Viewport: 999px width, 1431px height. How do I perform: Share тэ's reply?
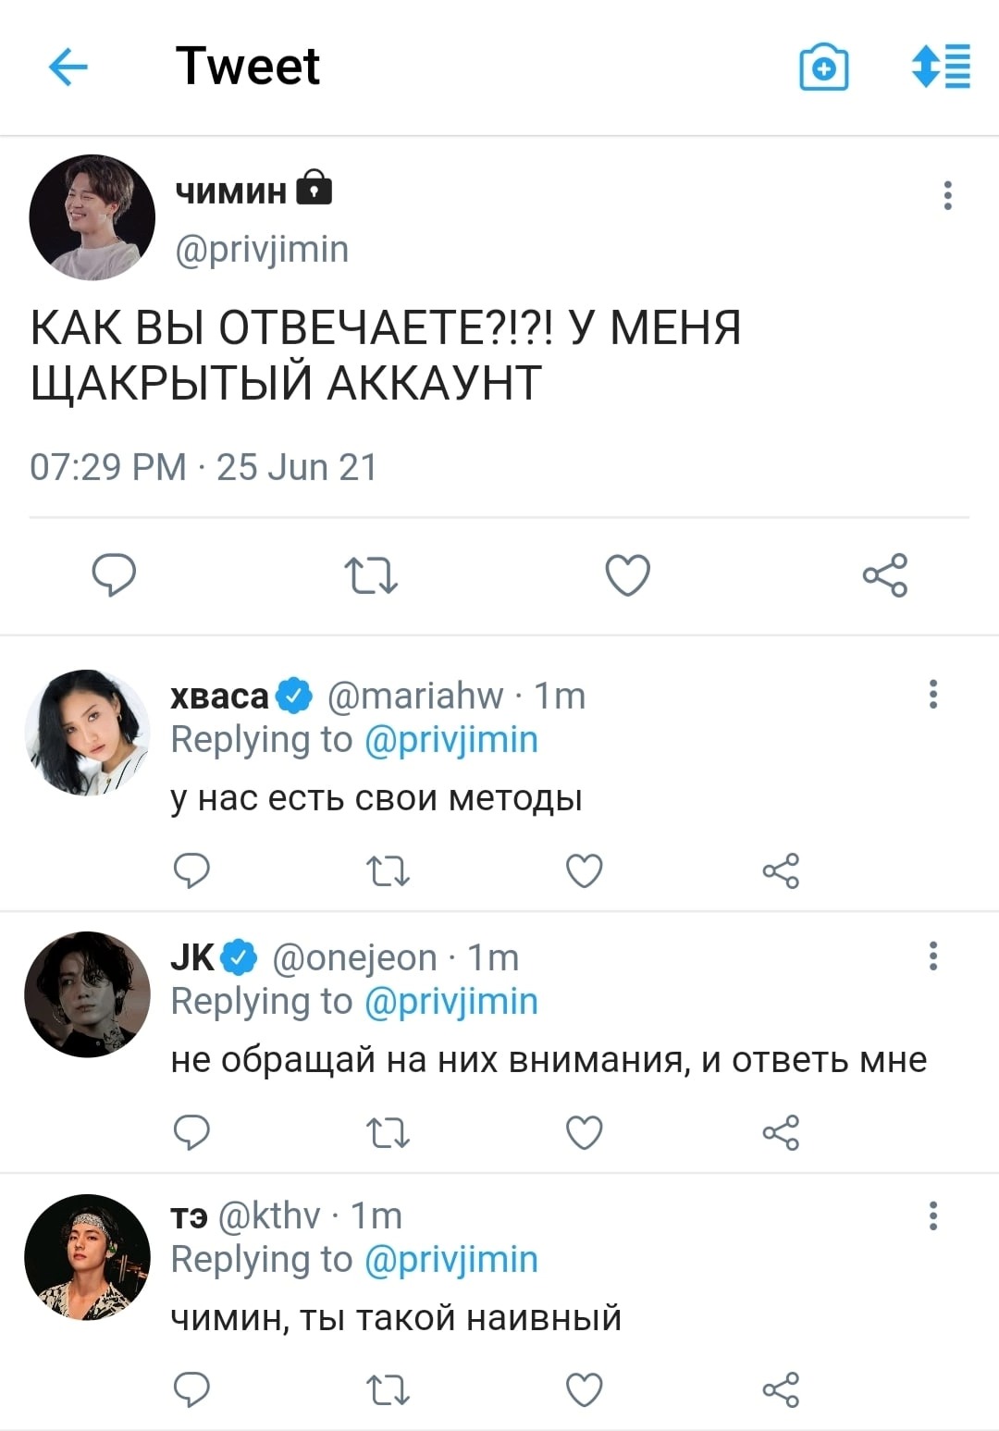pyautogui.click(x=781, y=1389)
